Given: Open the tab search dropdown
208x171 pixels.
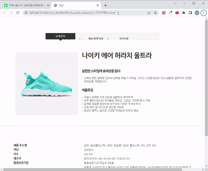Looking at the screenshot, I should point(175,3).
